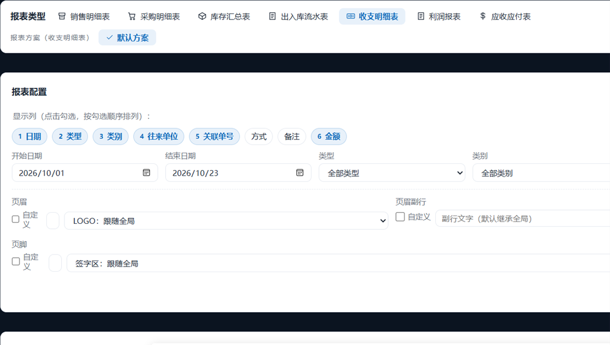Viewport: 610px width, 345px height.
Task: Click the box icon beside 库存汇总表
Action: pyautogui.click(x=202, y=16)
